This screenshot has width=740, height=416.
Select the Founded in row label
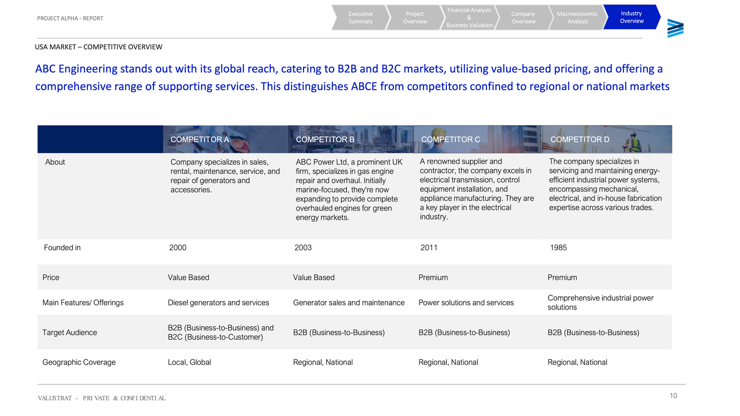point(62,247)
